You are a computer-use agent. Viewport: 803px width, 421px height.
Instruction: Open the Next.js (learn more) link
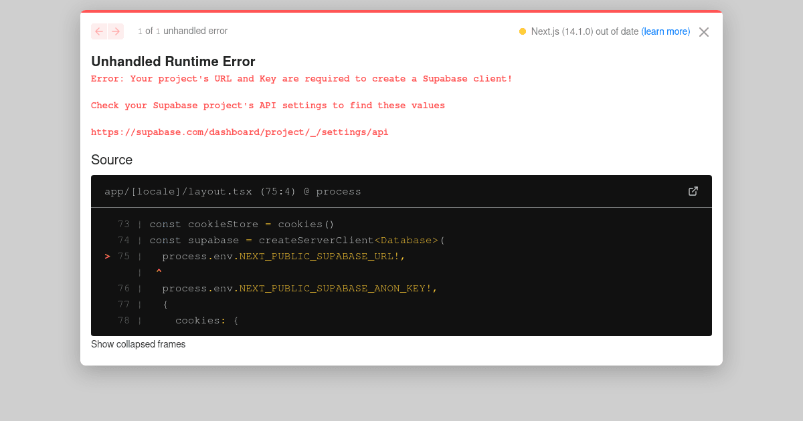(666, 31)
